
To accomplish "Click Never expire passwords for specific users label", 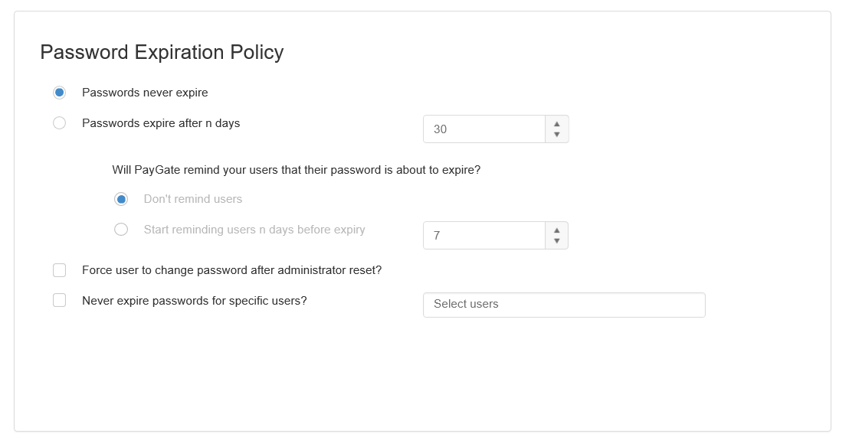I will point(195,301).
